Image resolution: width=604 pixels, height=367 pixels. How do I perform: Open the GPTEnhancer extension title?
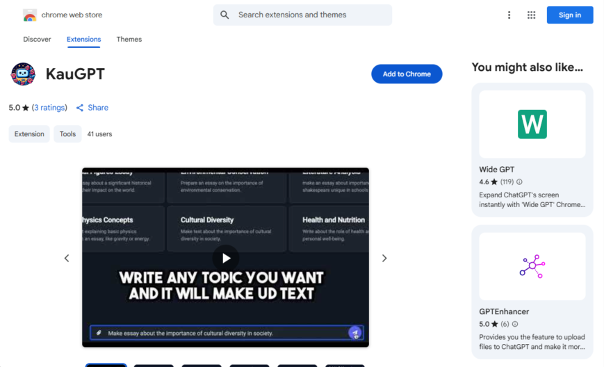click(504, 311)
